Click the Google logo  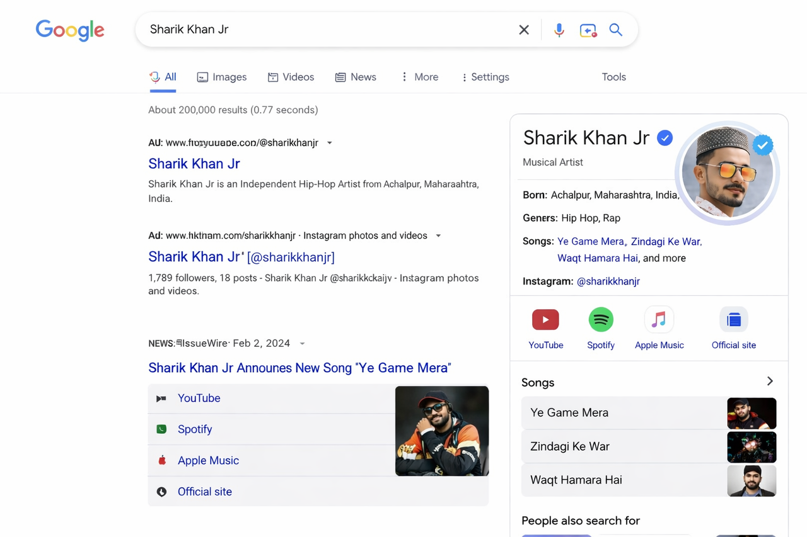pos(70,30)
